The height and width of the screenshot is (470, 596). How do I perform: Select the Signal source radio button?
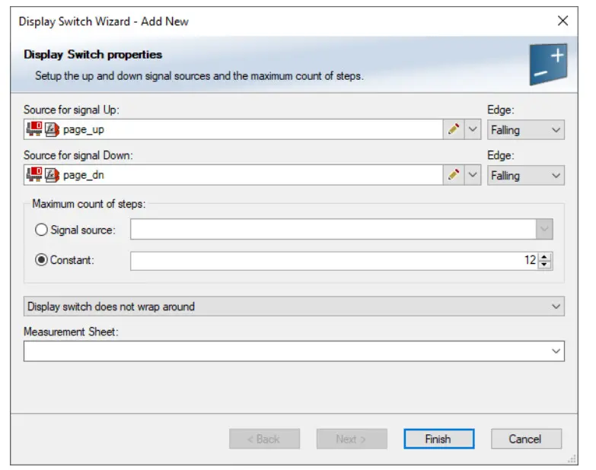click(41, 230)
